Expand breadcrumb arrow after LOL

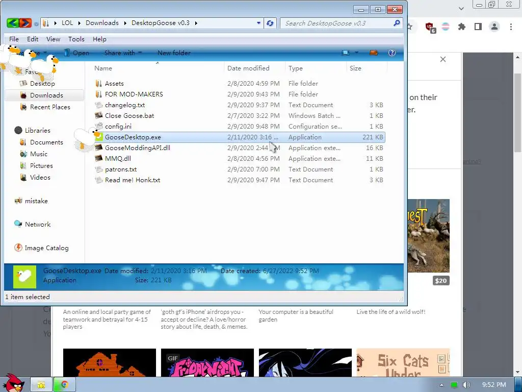click(x=79, y=23)
